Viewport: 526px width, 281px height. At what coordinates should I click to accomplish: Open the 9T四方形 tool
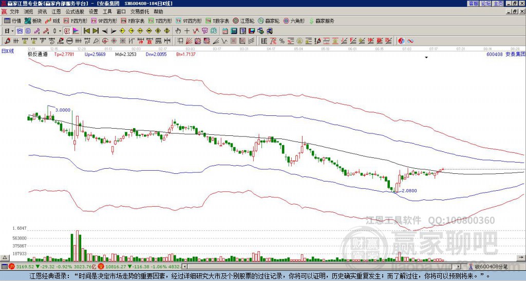[189, 21]
